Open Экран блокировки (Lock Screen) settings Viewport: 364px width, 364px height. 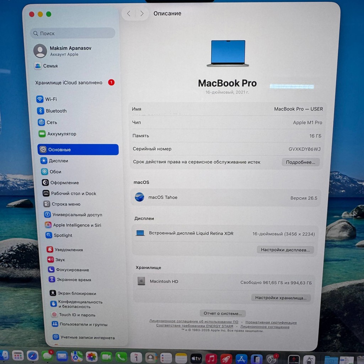(73, 293)
